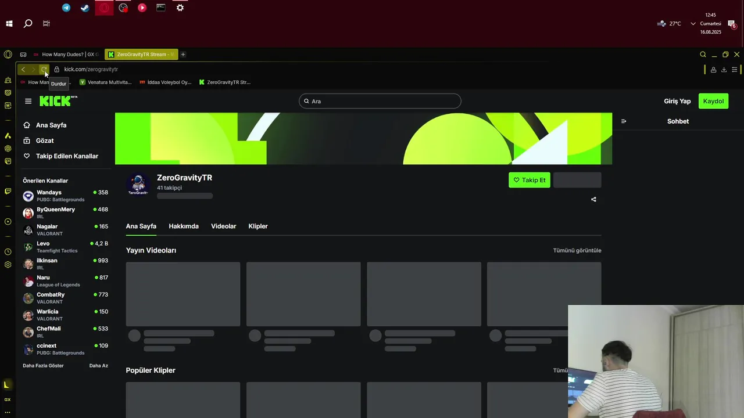The height and width of the screenshot is (418, 744).
Task: Open the browser downloads icon
Action: pos(724,70)
